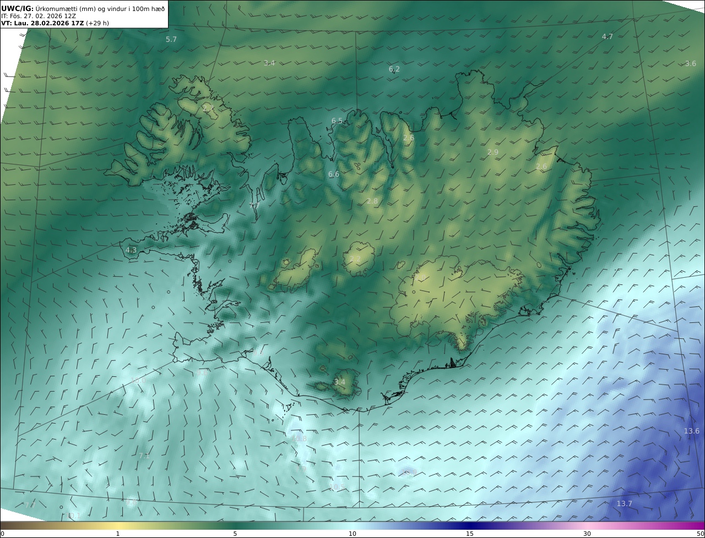This screenshot has width=705, height=538.
Task: Click the 5 tick on the color scale
Action: click(x=235, y=534)
